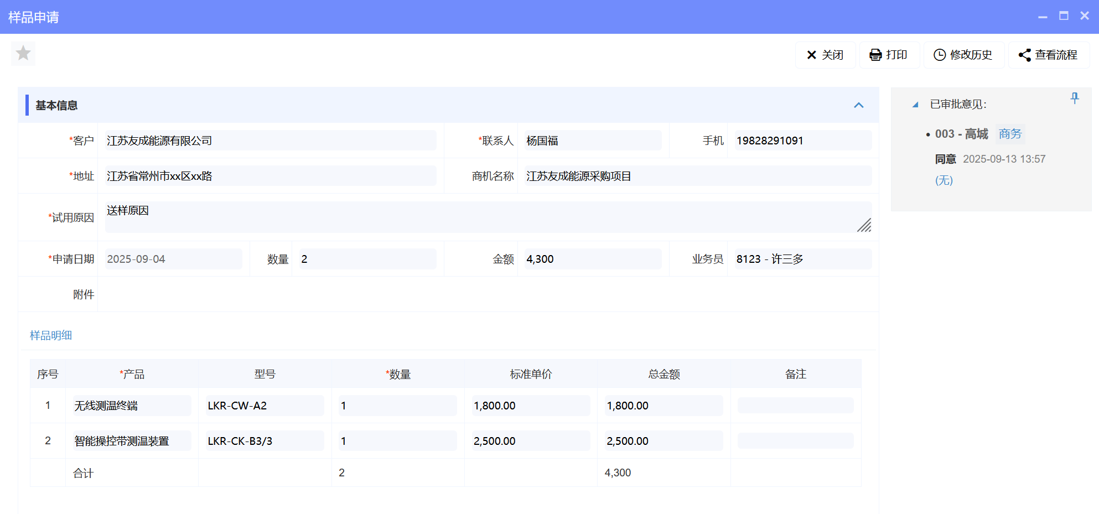
Task: Click the 查看流程 button
Action: tap(1049, 54)
